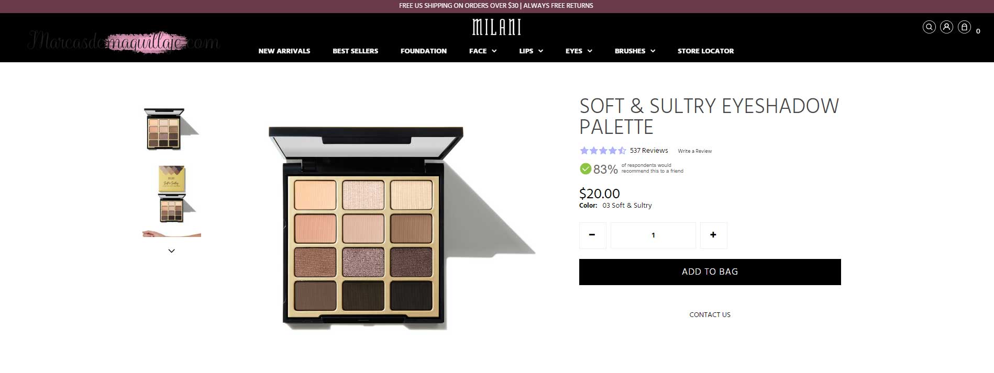Select the first open palette thumbnail
Viewport: 994px width, 373px height.
click(171, 129)
